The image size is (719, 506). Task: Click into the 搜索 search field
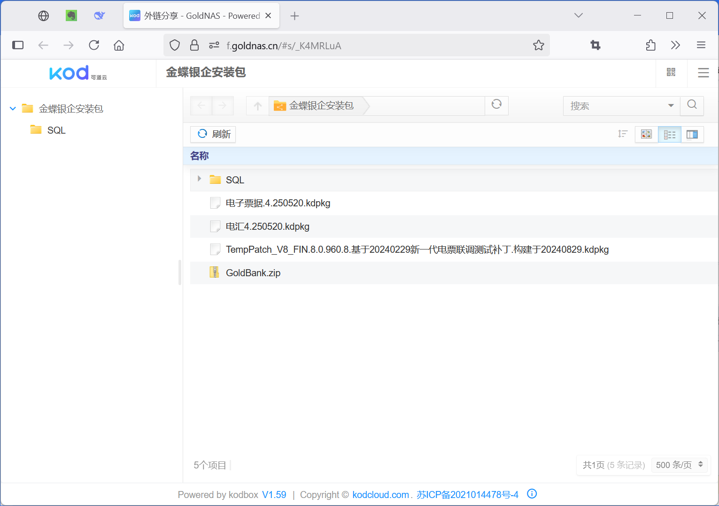pyautogui.click(x=615, y=106)
